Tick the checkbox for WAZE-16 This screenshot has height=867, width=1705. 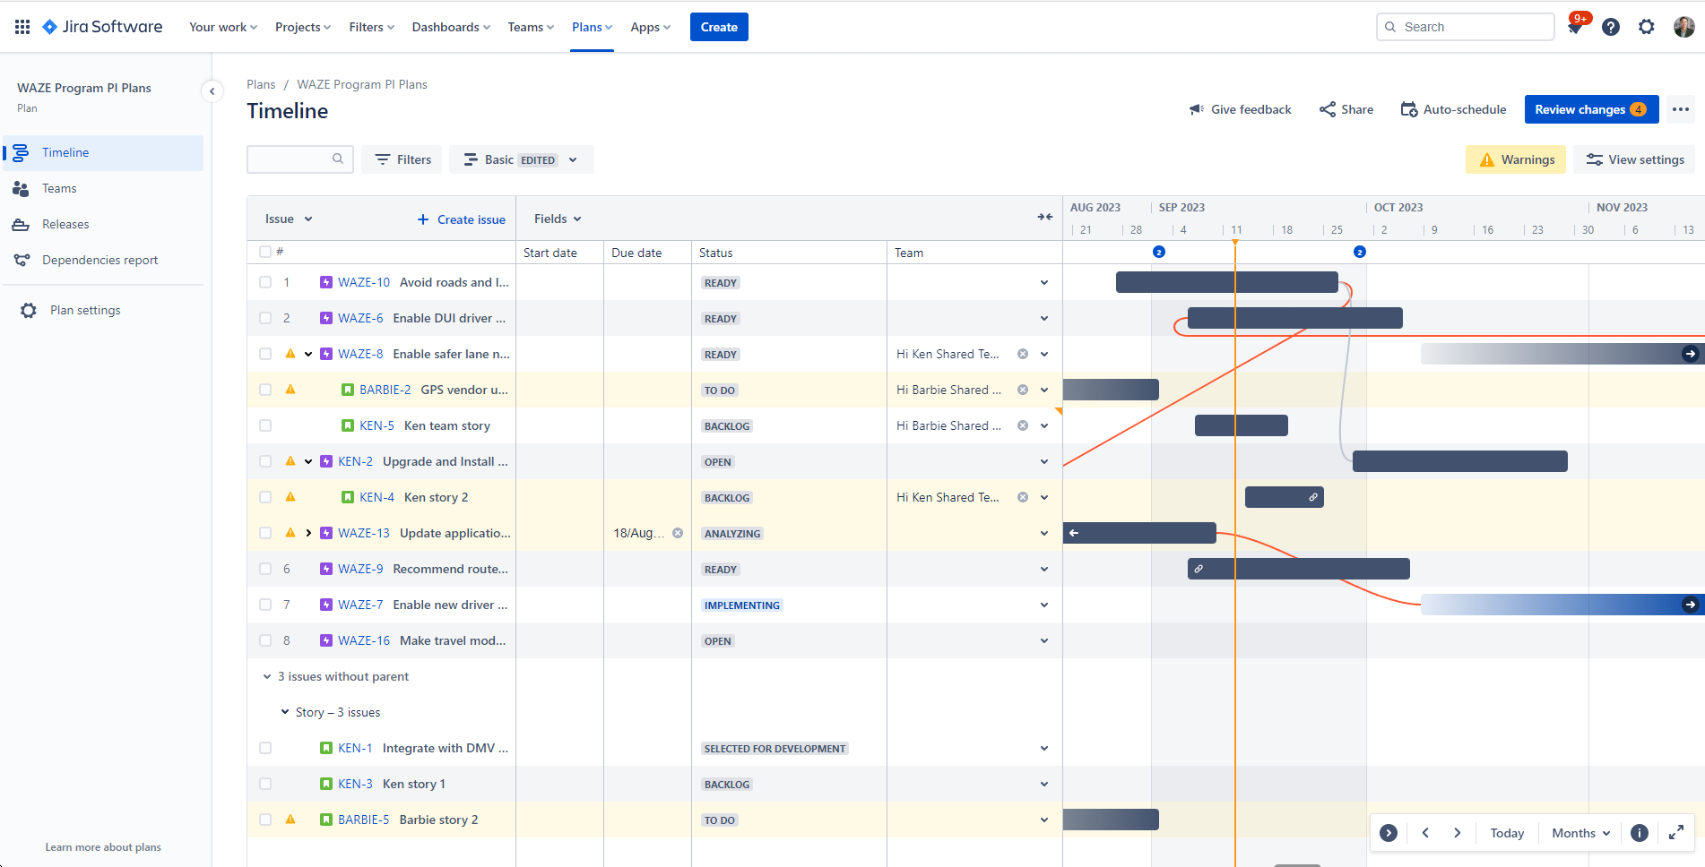(265, 640)
